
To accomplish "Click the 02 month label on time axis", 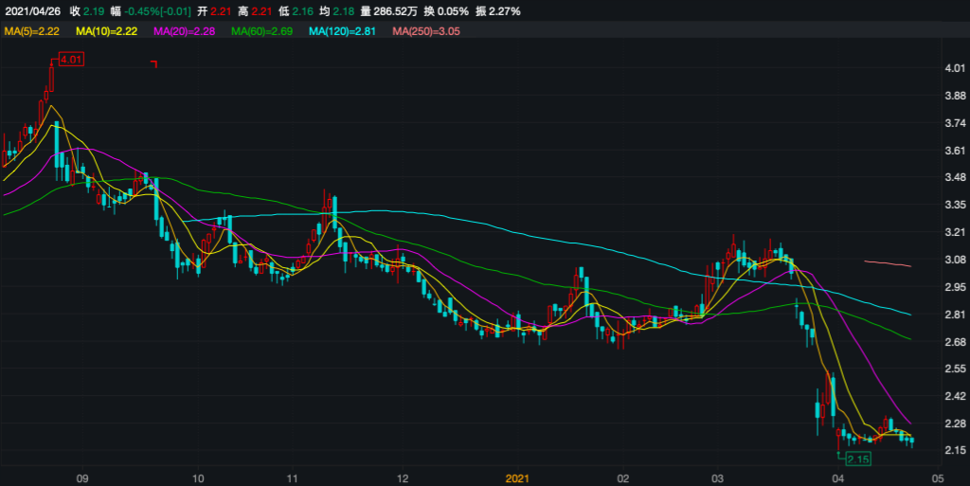I will [x=623, y=478].
